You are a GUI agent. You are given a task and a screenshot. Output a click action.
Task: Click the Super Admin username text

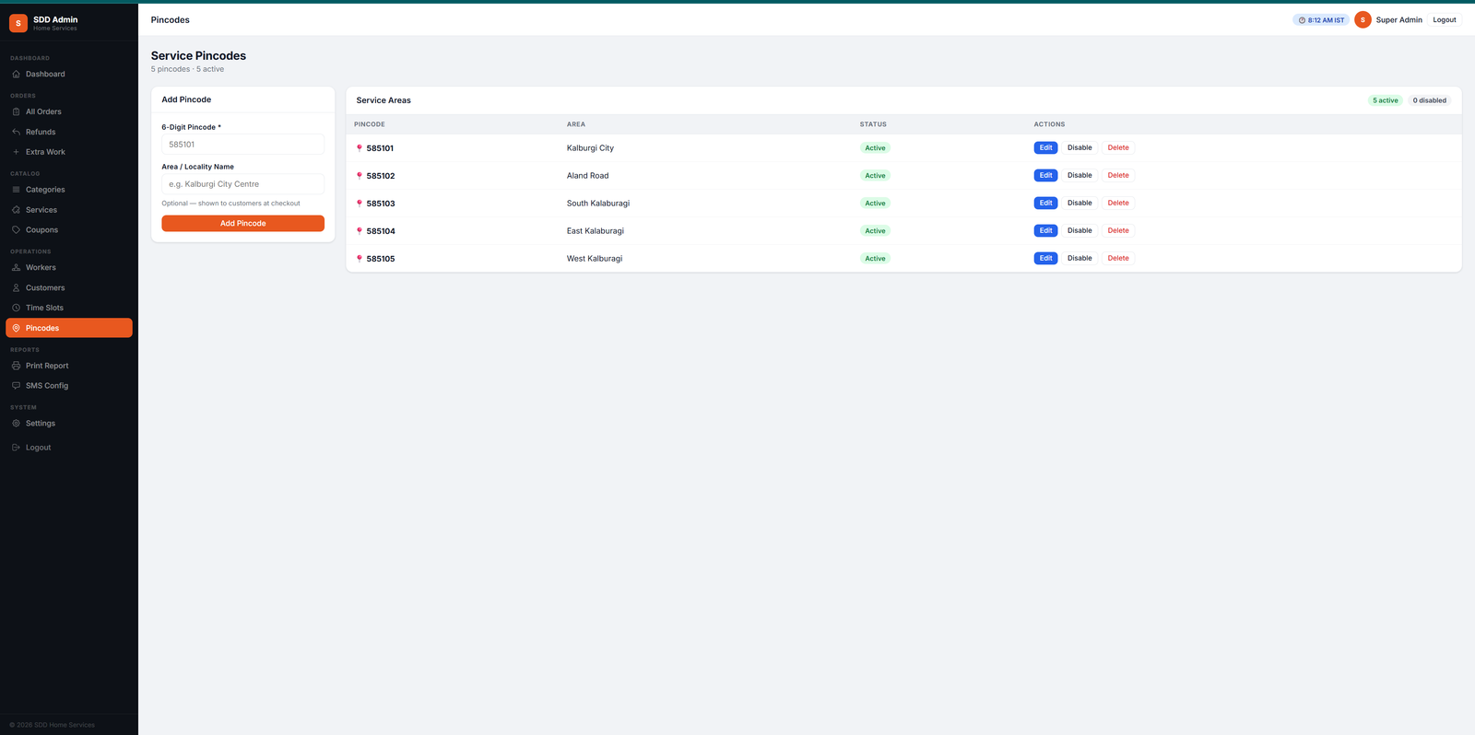click(1398, 20)
